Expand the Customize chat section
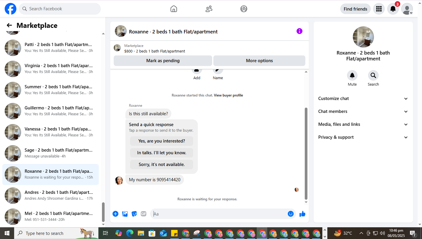The height and width of the screenshot is (239, 422). click(363, 99)
